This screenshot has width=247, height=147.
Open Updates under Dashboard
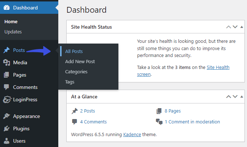pos(13,32)
